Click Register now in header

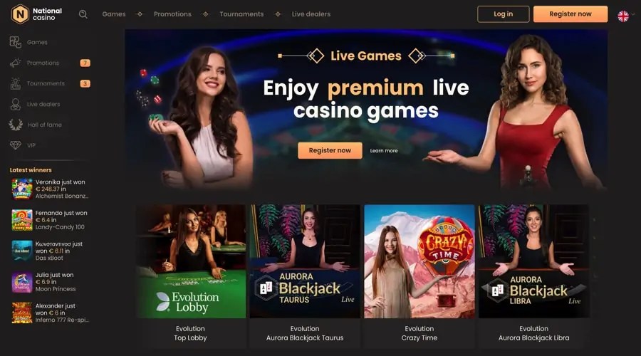pyautogui.click(x=570, y=14)
